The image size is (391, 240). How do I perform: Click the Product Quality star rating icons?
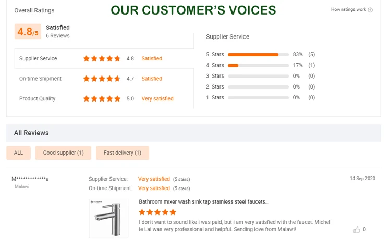point(102,99)
